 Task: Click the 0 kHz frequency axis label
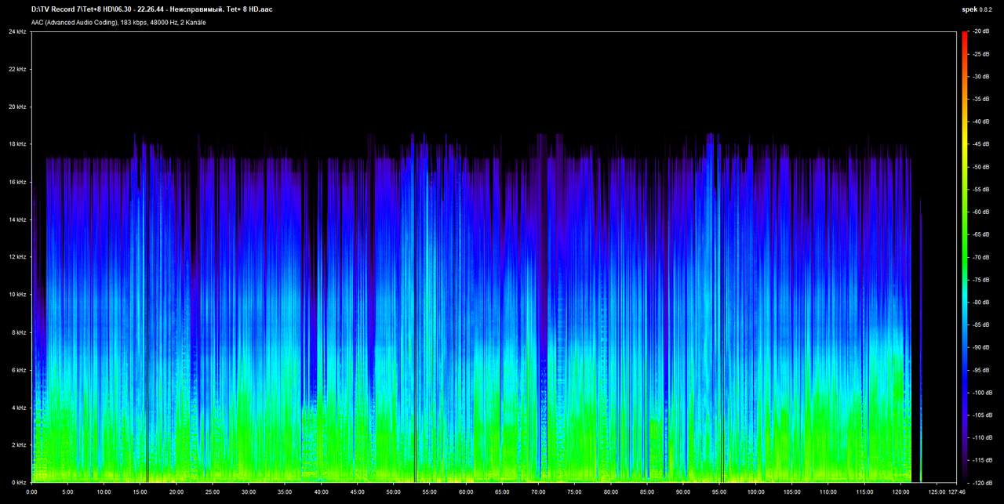[16, 483]
